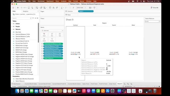The image size is (170, 96).
Task: Open the Dashboard menu
Action: pyautogui.click(x=50, y=1)
